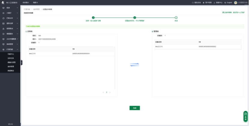Click the 用户权限 shield icon
Screen dimensions: 249x126
[x=204, y=2]
